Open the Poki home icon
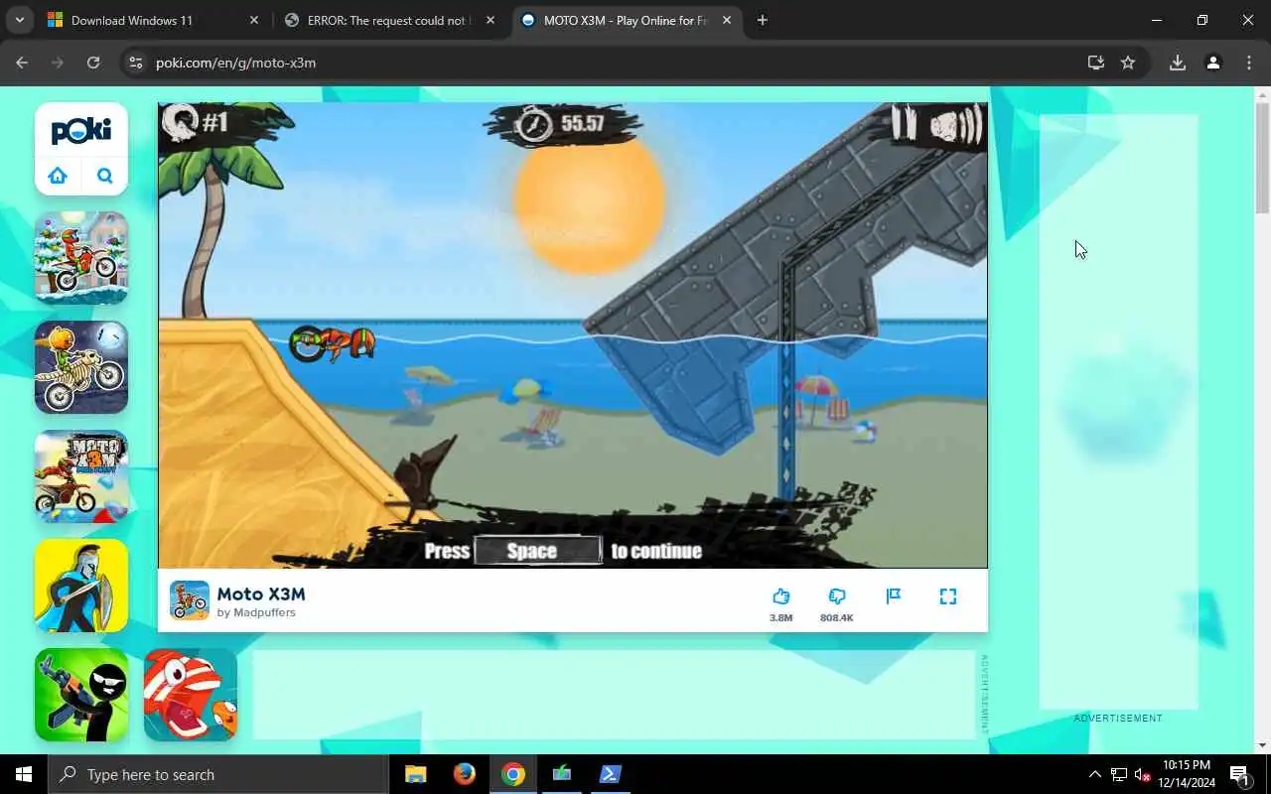This screenshot has height=794, width=1271. [x=58, y=176]
